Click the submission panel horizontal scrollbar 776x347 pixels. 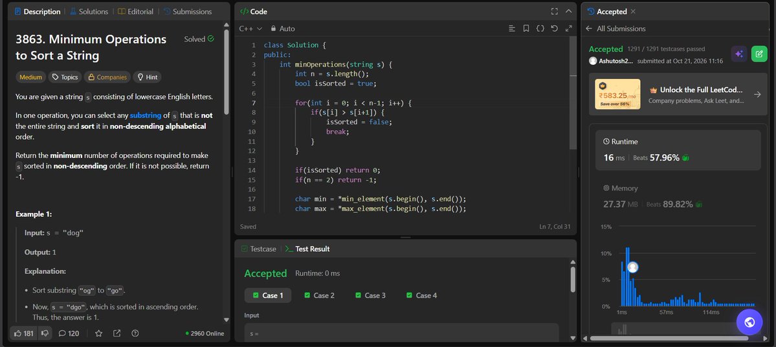[669, 339]
